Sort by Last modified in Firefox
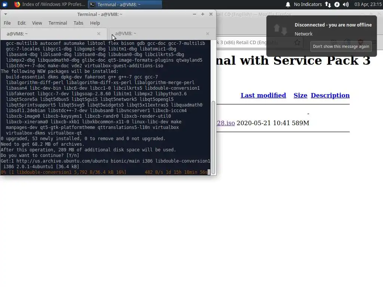383x287 pixels. click(263, 95)
